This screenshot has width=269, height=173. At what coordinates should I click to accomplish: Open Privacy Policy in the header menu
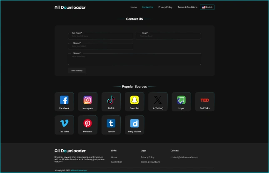(x=165, y=7)
